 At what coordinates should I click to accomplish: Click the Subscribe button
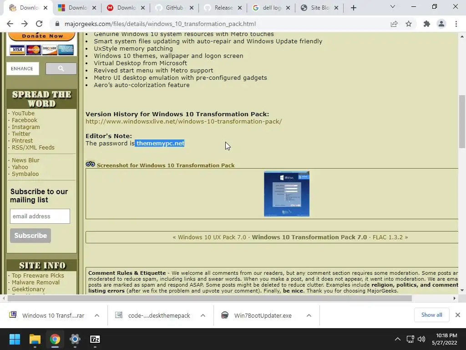(x=30, y=236)
